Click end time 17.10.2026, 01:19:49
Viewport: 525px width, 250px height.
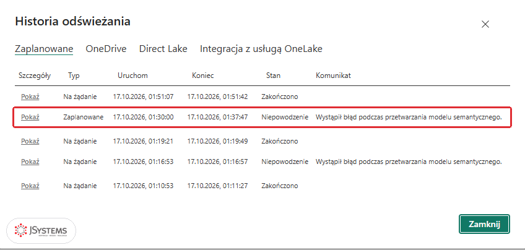(217, 141)
